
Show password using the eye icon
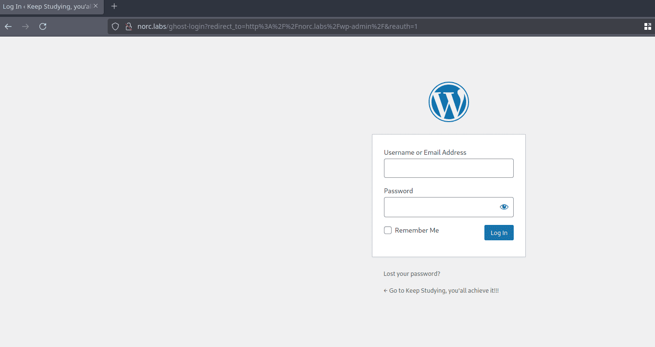pyautogui.click(x=504, y=207)
